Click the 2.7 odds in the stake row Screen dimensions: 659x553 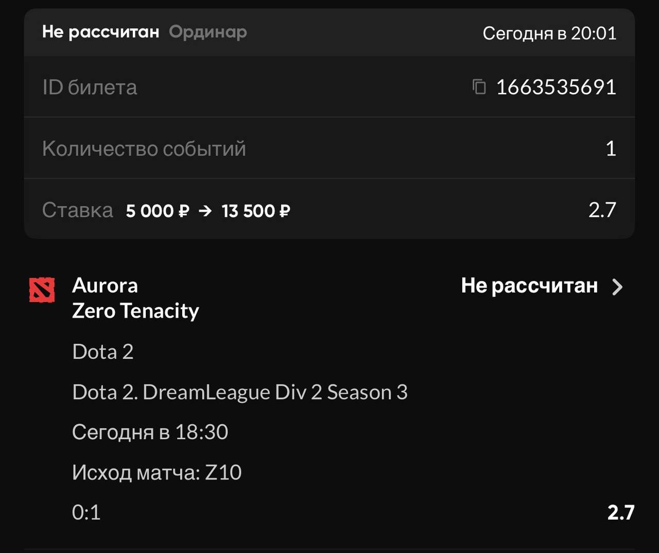coord(602,210)
